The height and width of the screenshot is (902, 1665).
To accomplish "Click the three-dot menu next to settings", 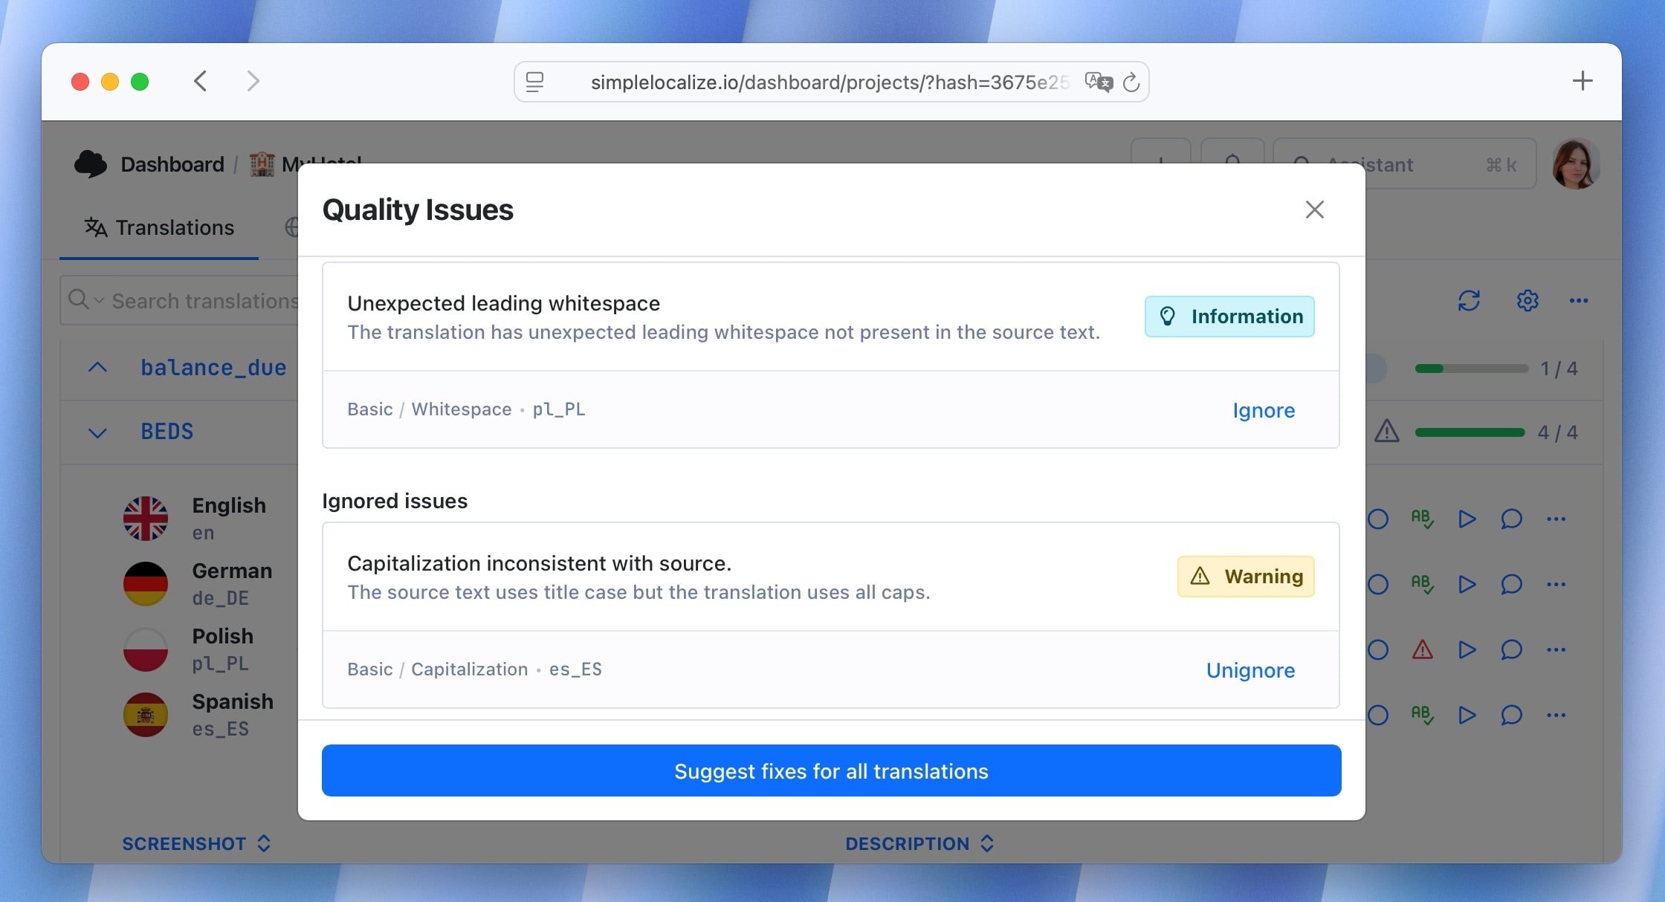I will pyautogui.click(x=1579, y=300).
